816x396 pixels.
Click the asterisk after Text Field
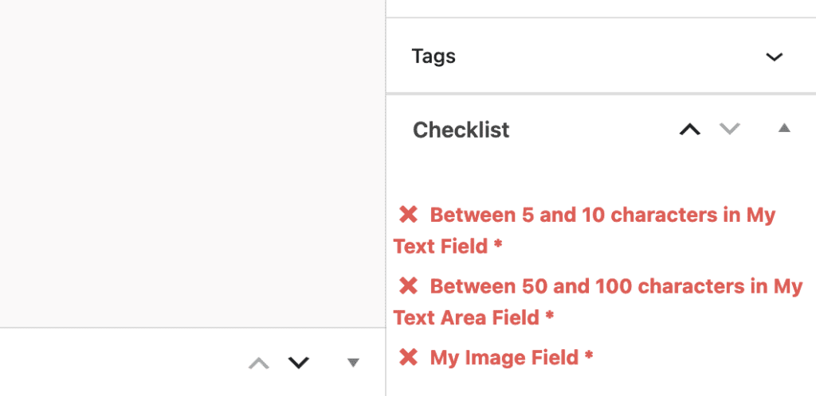tap(498, 246)
